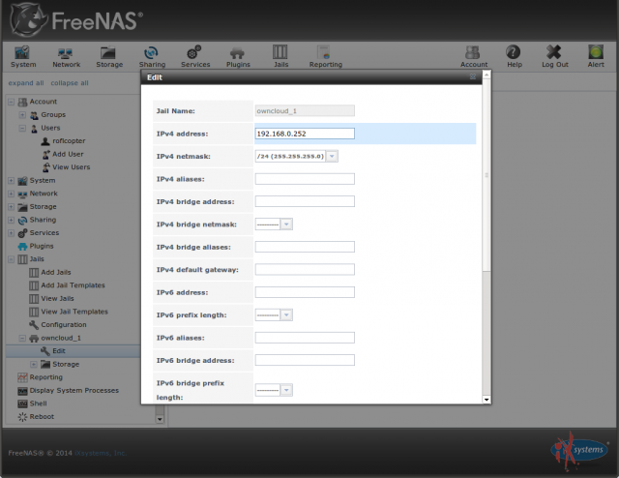
Task: Open Reporting in the sidebar tree
Action: coord(45,376)
